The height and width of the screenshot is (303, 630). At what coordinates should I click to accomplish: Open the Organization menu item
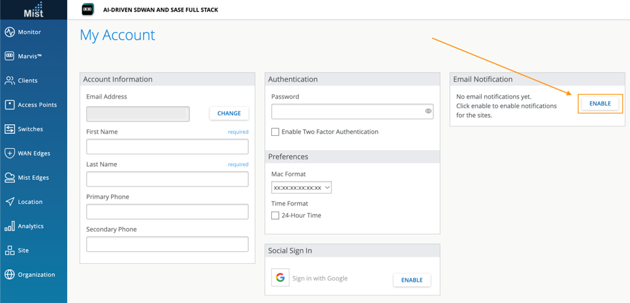(x=36, y=274)
